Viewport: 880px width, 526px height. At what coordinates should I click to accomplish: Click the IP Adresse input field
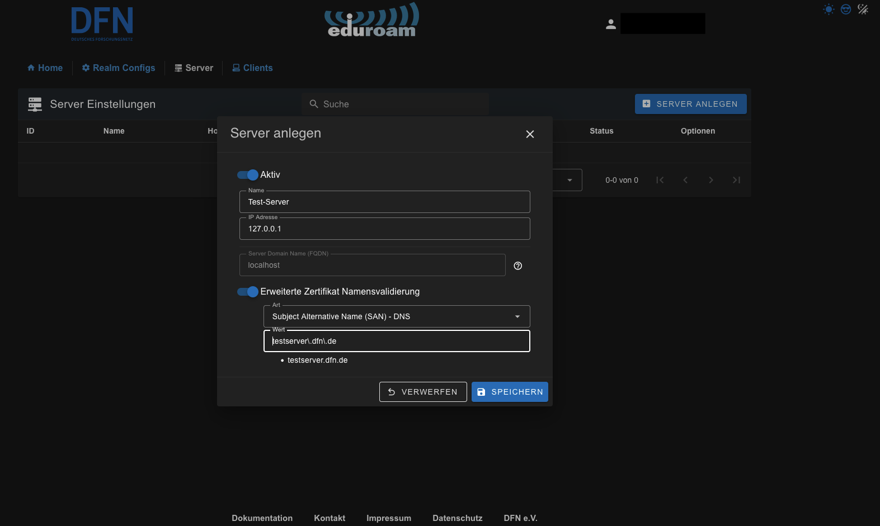(x=384, y=229)
